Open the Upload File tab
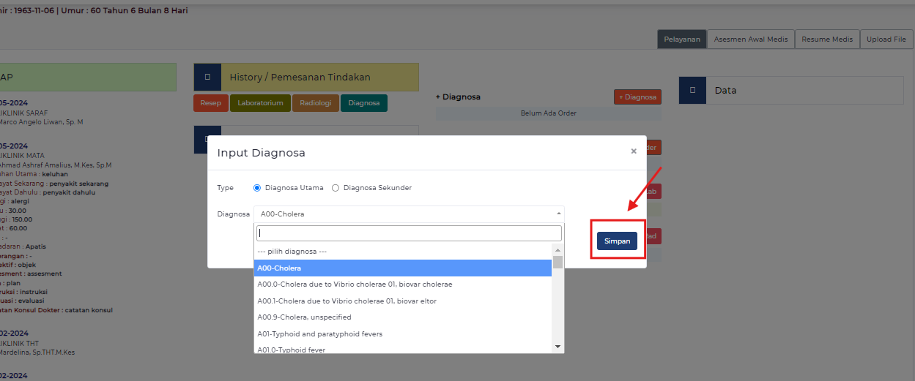The height and width of the screenshot is (381, 915). (886, 39)
